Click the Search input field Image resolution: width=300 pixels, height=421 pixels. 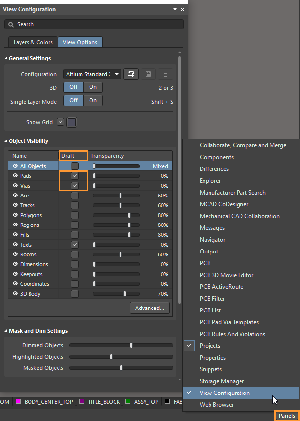(x=93, y=24)
